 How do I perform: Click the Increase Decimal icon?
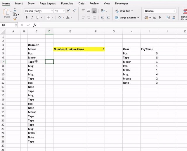point(168,18)
